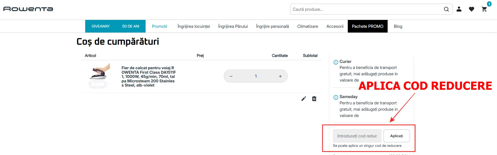This screenshot has height=155, width=497.
Task: Click the Pachete PROMO button
Action: coord(367,26)
